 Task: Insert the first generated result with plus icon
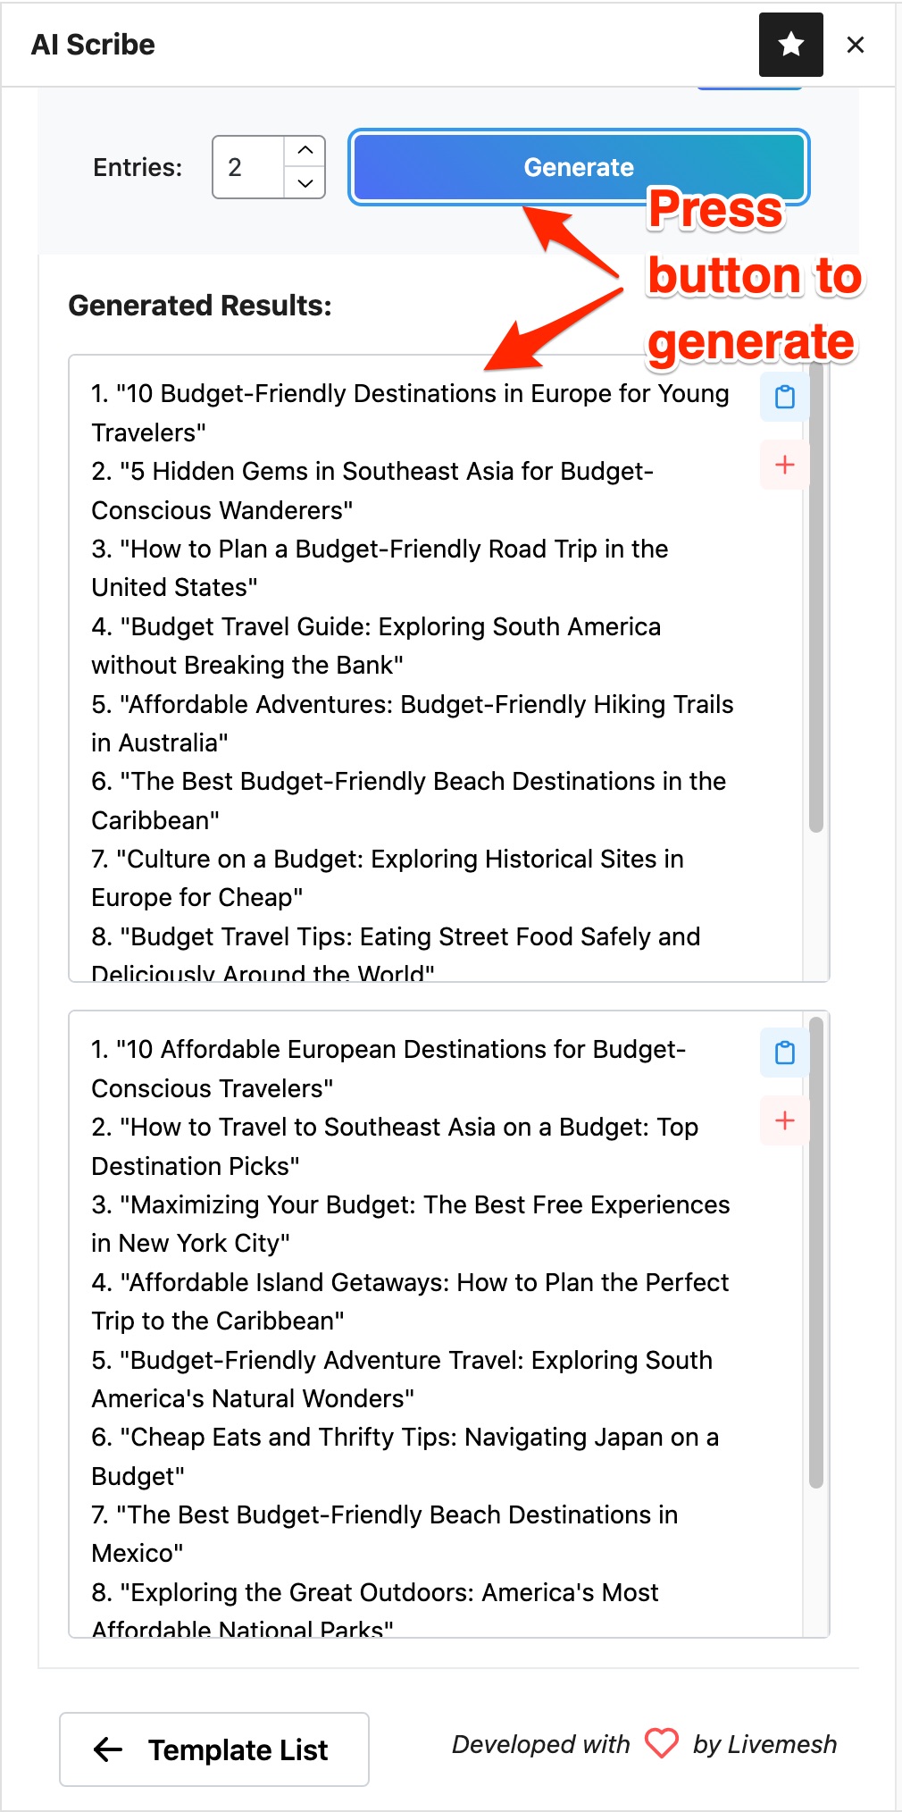(784, 465)
